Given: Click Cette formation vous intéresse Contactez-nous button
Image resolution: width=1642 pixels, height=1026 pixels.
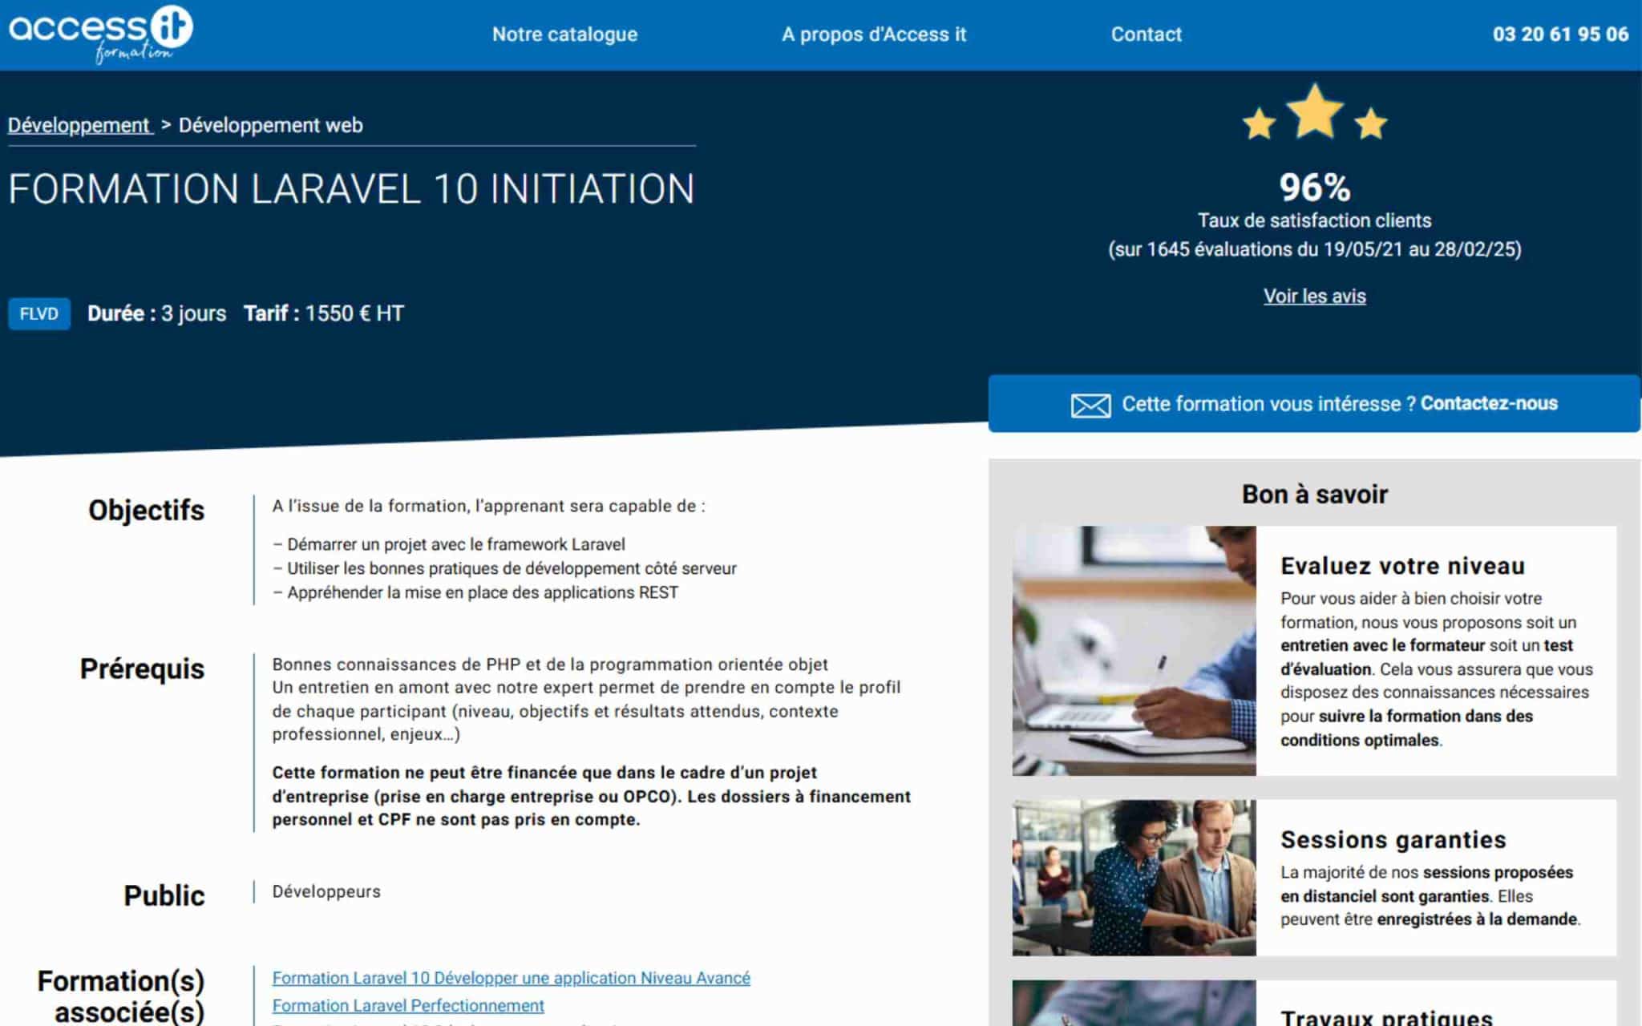Looking at the screenshot, I should 1314,403.
